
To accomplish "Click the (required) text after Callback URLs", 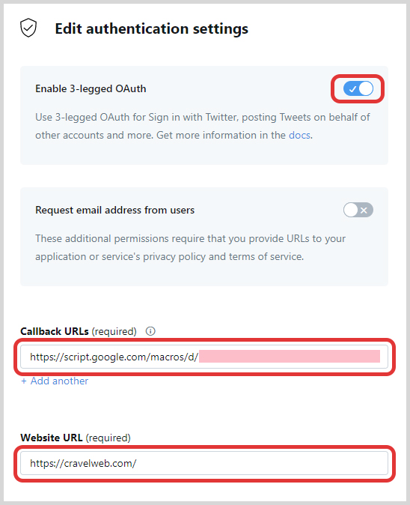I will tap(114, 331).
